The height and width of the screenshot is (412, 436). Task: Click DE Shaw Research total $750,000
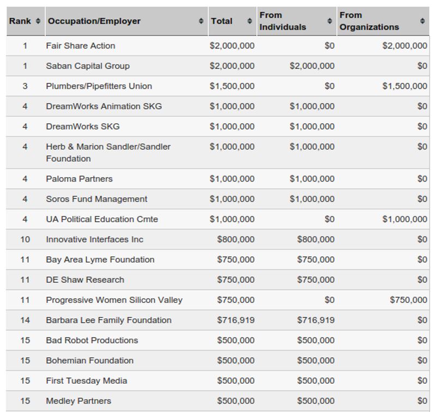point(236,280)
